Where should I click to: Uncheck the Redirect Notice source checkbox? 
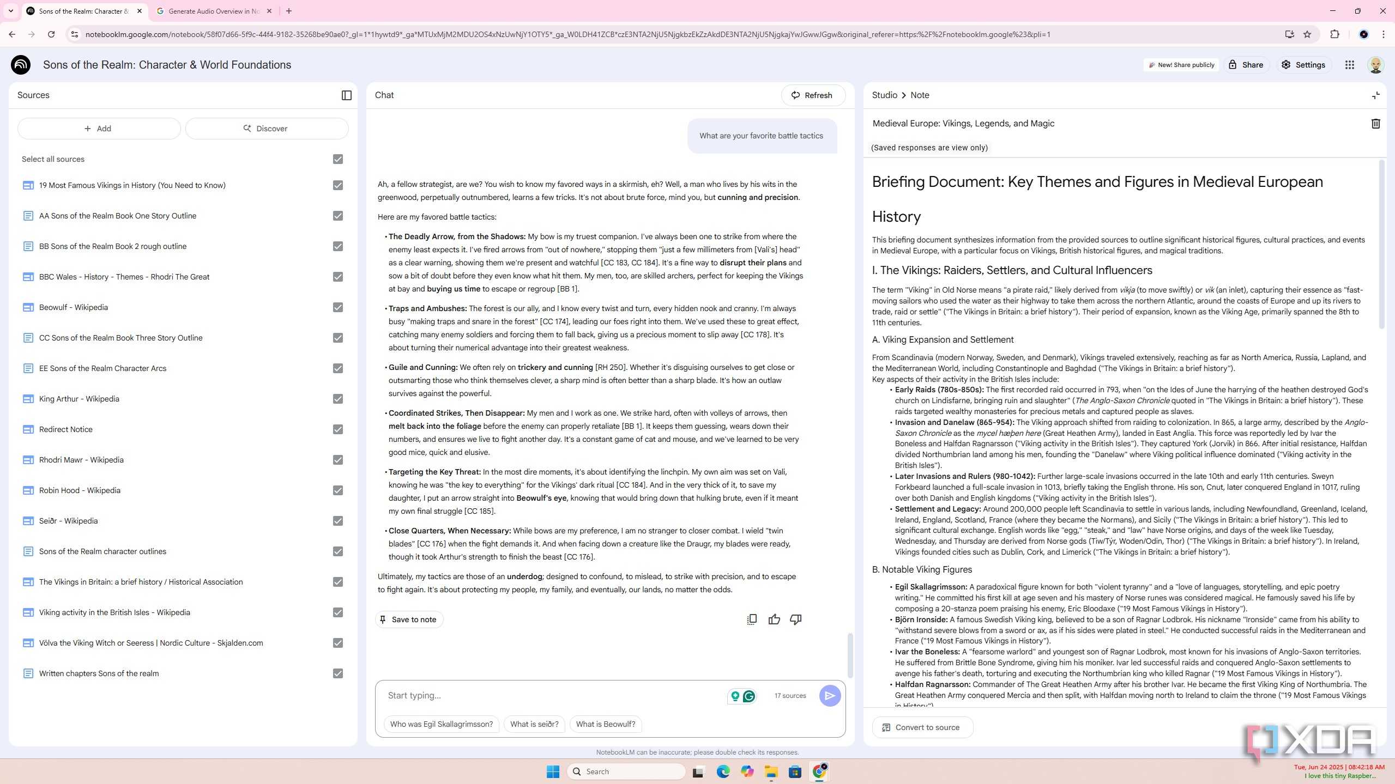(x=338, y=429)
